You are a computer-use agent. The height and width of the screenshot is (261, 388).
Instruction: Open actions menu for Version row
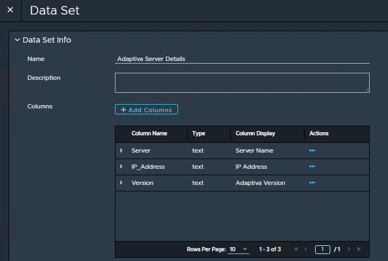312,183
